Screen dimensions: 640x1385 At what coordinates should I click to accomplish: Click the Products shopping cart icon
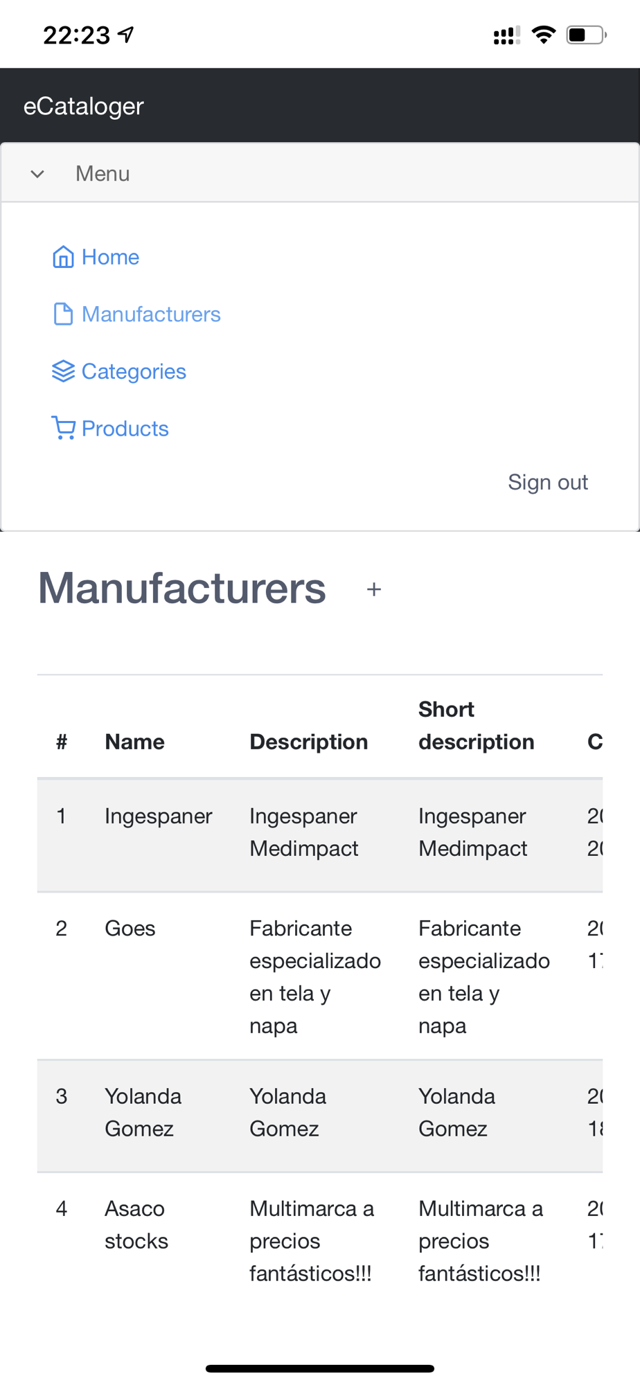pos(63,428)
